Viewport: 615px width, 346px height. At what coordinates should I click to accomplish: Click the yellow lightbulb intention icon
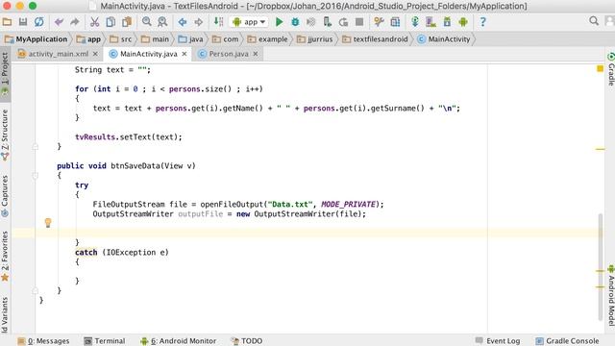[48, 223]
